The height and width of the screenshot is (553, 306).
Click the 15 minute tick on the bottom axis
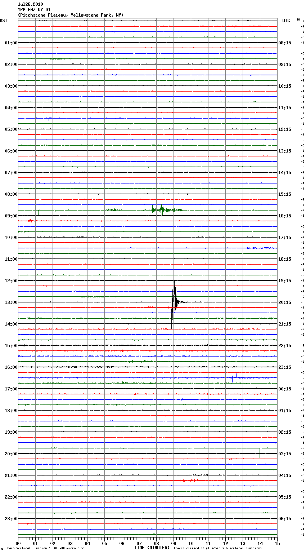(x=277, y=543)
